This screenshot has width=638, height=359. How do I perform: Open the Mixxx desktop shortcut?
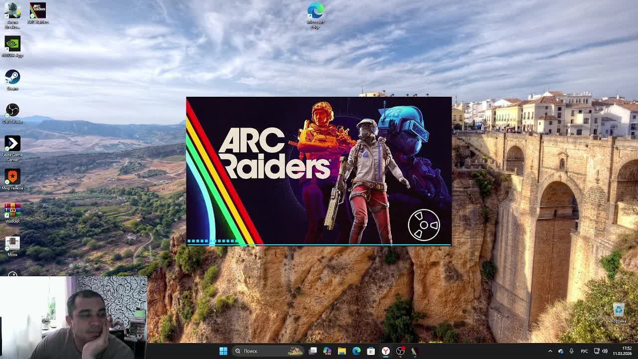12,246
